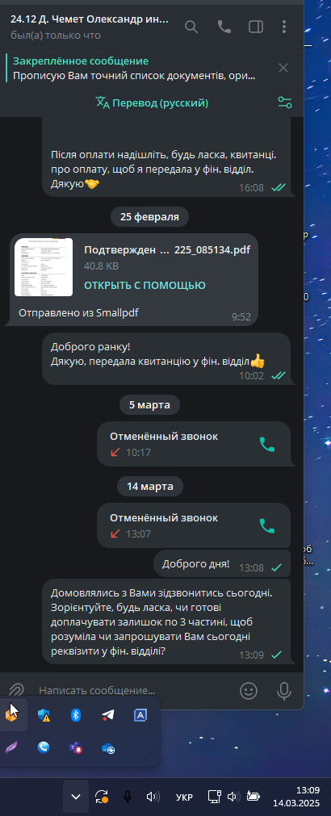Start a voice call from header
Image resolution: width=331 pixels, height=816 pixels.
224,27
